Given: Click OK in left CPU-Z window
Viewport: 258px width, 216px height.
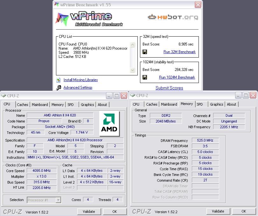Looking at the screenshot, I should point(115,212).
